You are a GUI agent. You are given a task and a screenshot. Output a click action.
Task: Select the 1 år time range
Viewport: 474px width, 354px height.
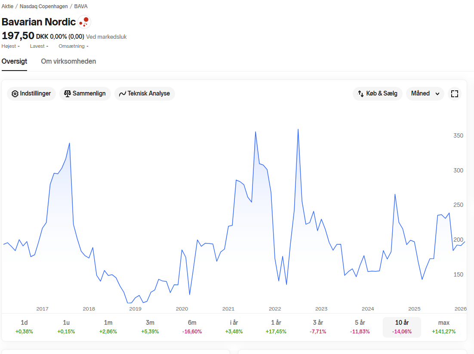pyautogui.click(x=276, y=327)
